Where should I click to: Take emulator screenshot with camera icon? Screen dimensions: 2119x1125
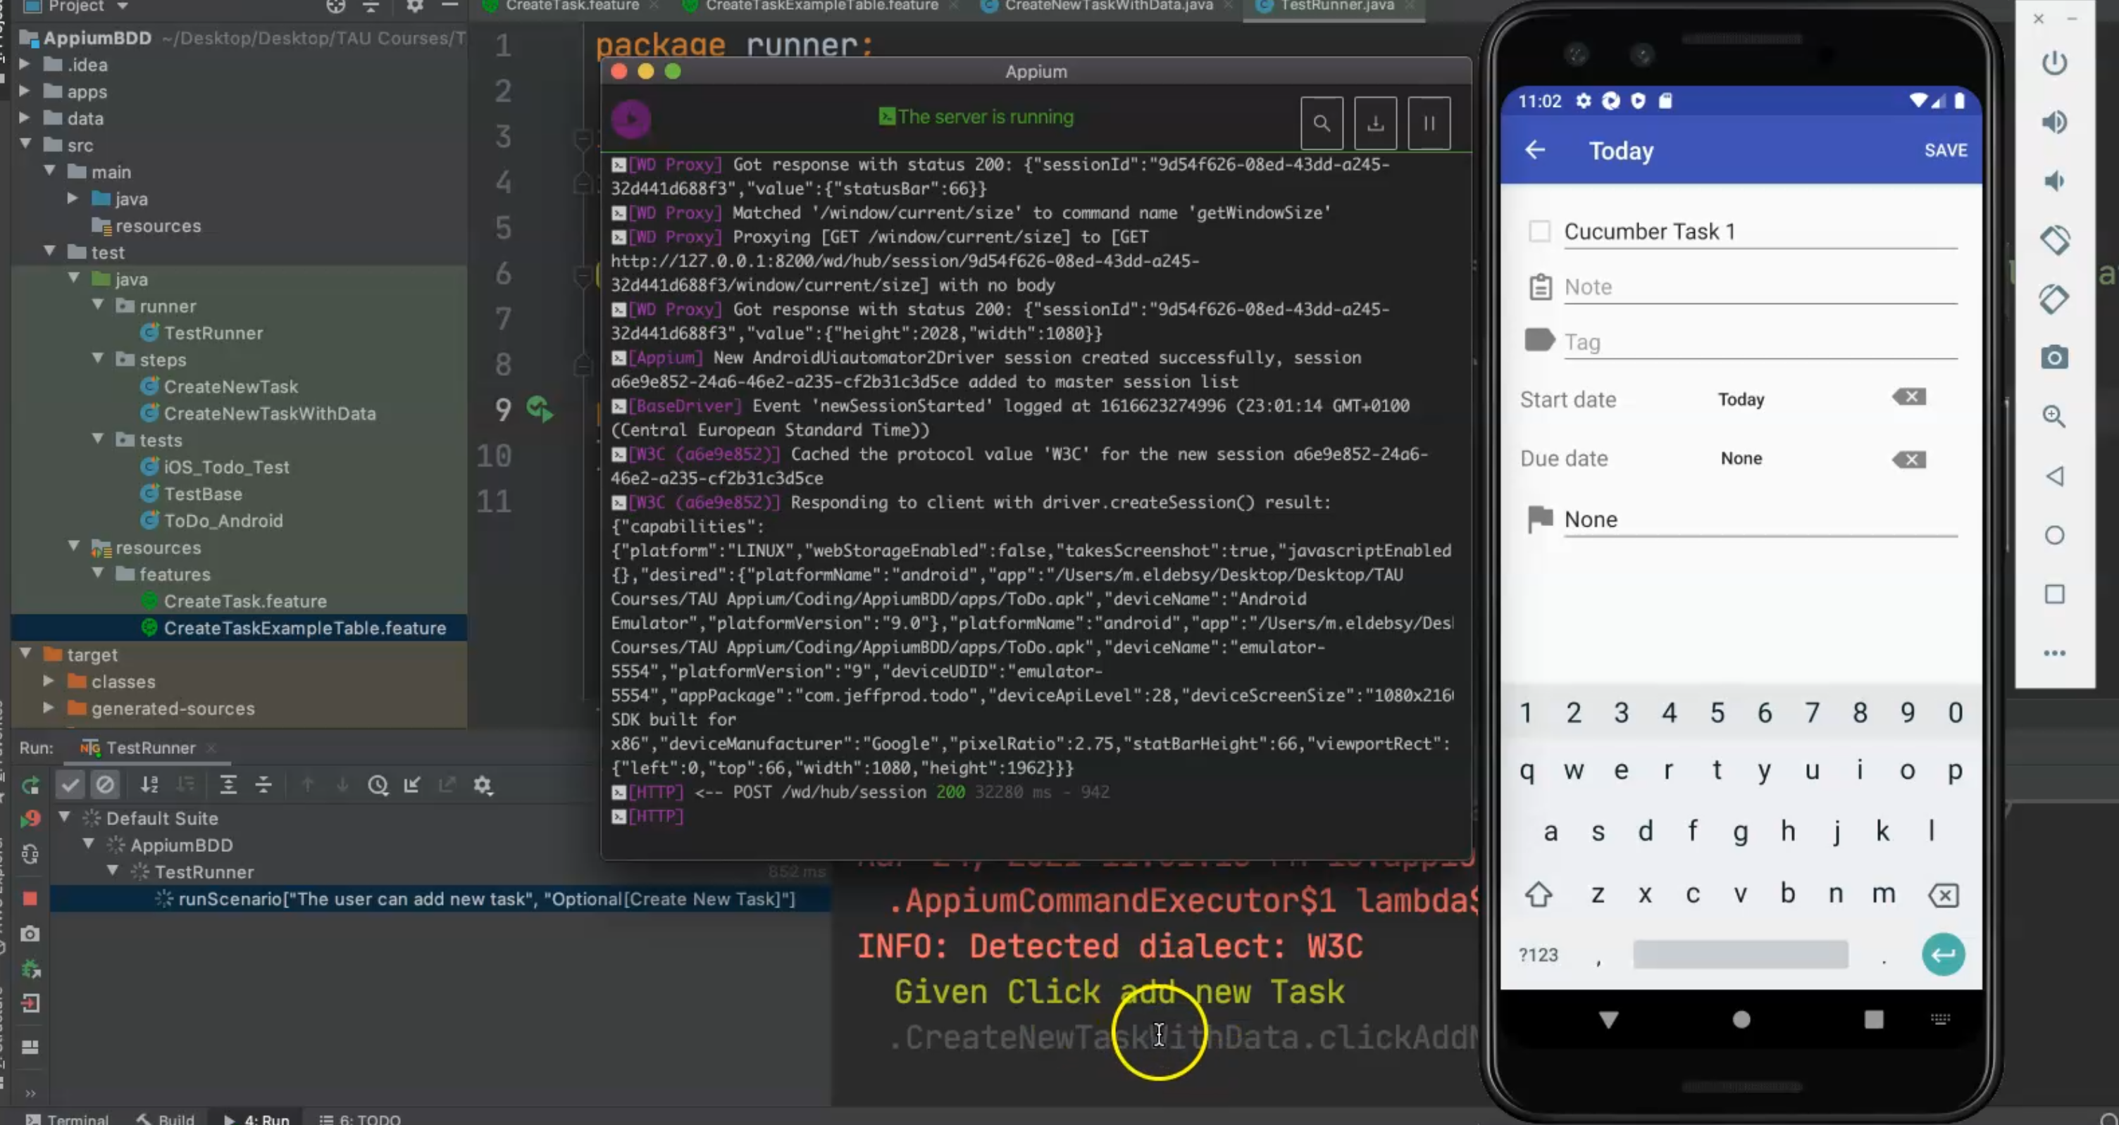2054,358
